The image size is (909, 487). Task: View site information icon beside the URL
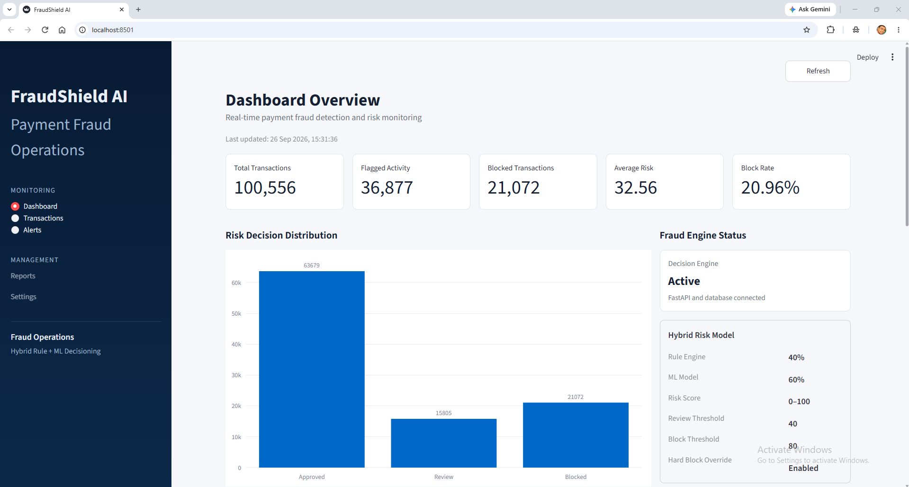(x=82, y=30)
